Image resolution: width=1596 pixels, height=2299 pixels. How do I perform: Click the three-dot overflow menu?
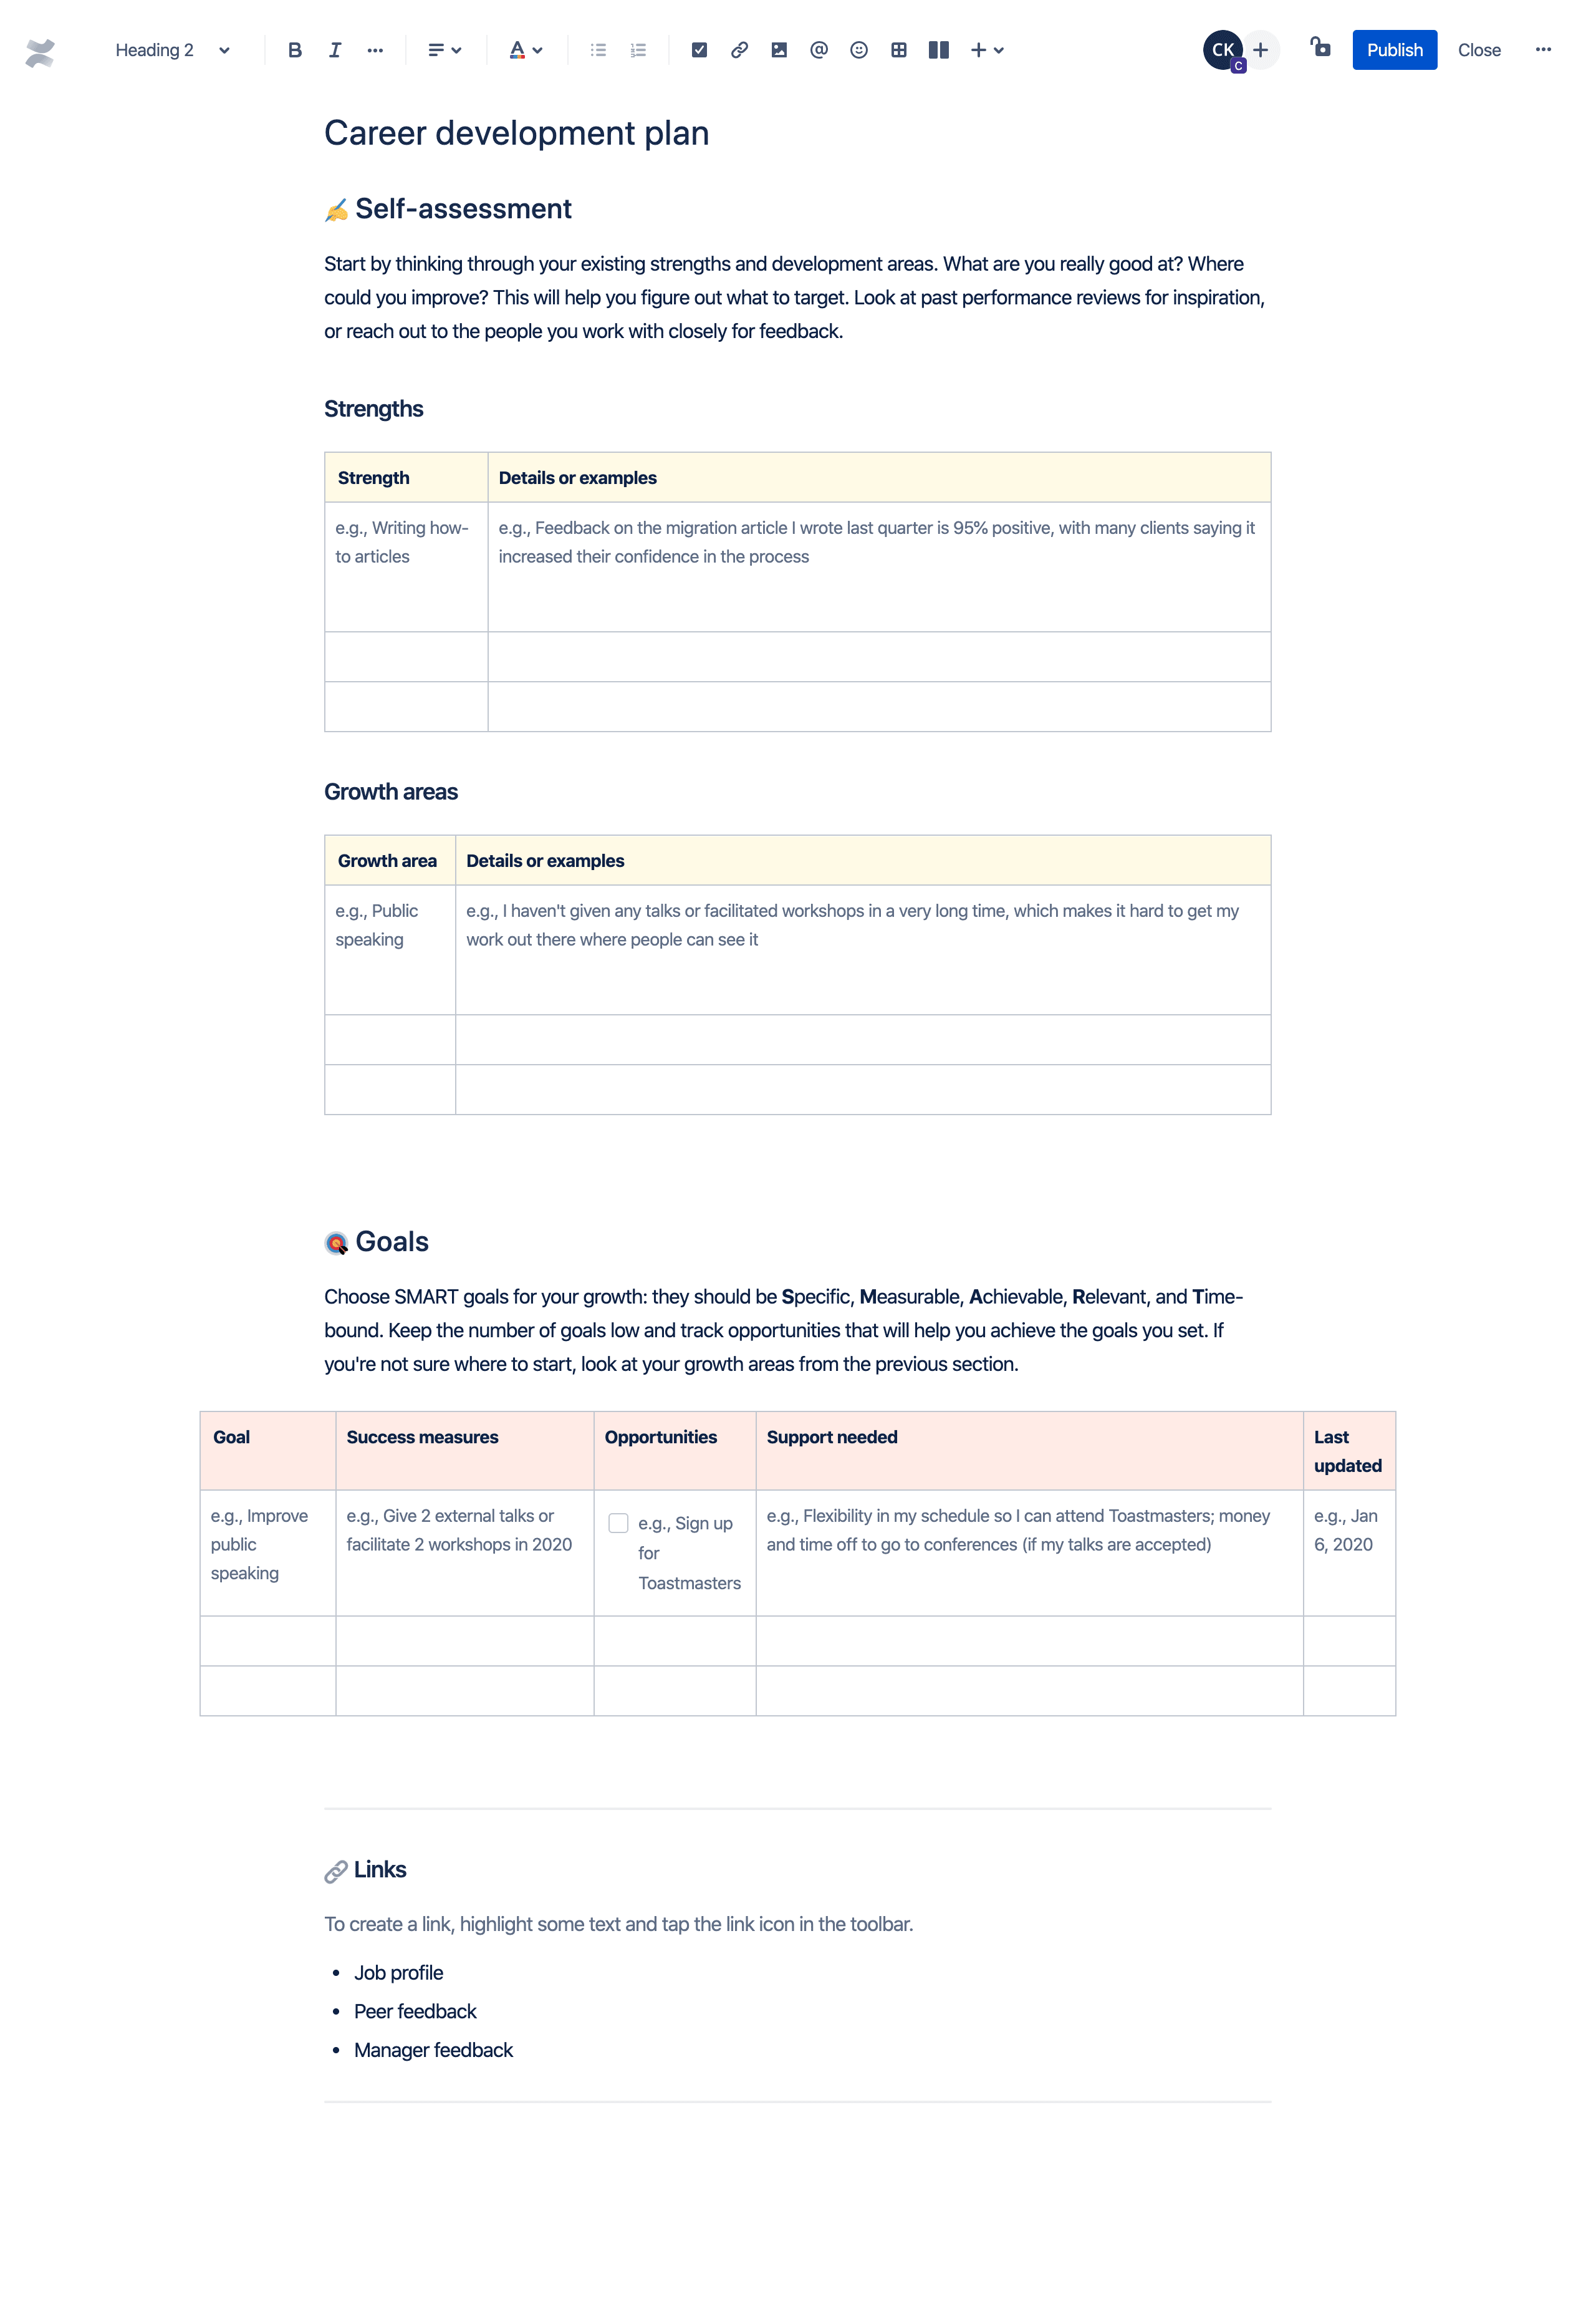[x=1544, y=49]
